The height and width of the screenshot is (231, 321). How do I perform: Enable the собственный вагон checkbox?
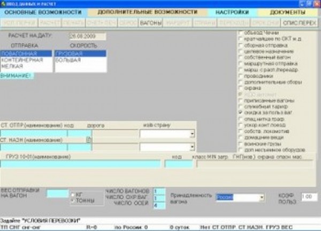point(241,57)
